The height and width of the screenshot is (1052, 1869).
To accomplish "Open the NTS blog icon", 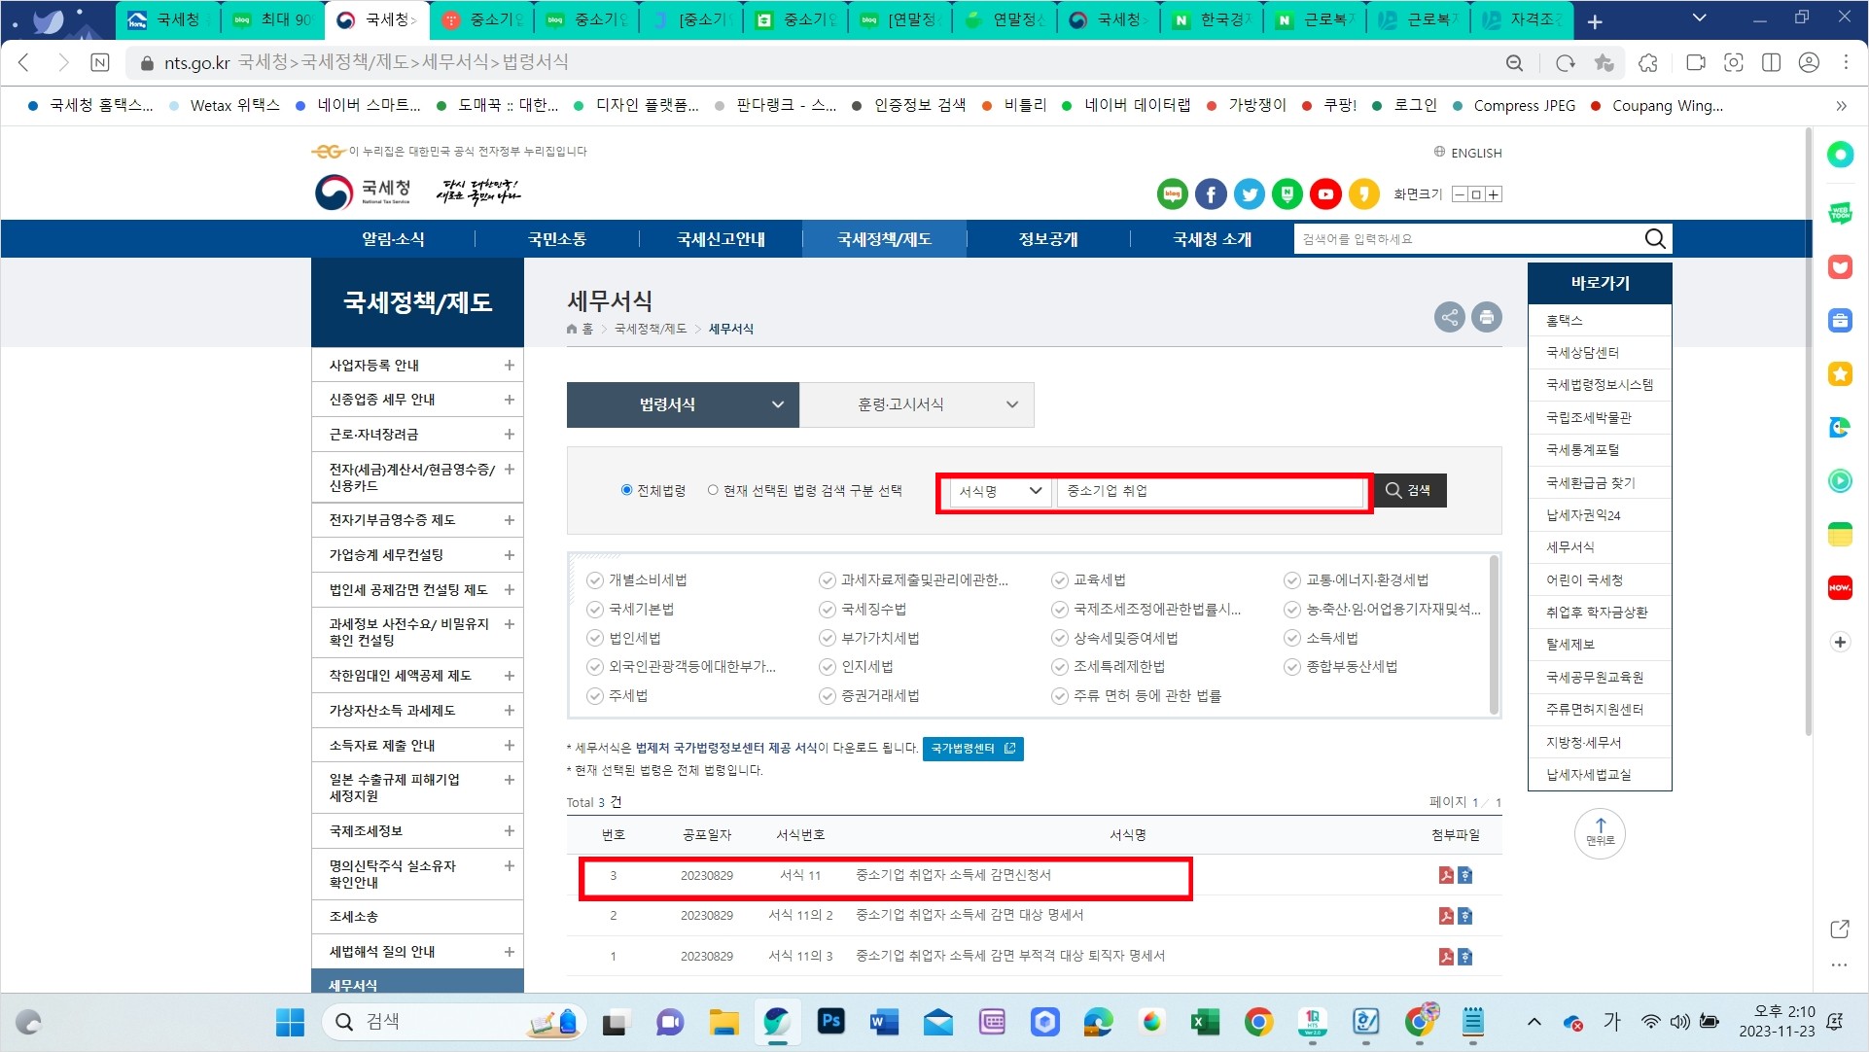I will (1172, 193).
